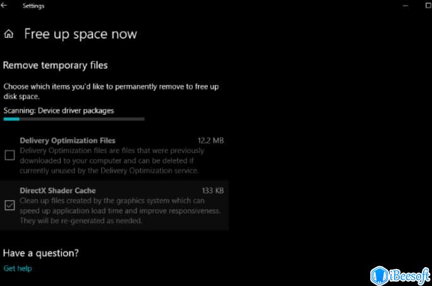
Task: Click the scanning progress bar
Action: click(x=74, y=119)
